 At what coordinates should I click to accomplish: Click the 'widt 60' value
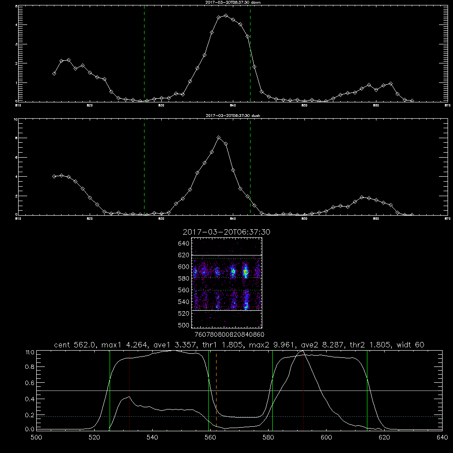click(410, 345)
